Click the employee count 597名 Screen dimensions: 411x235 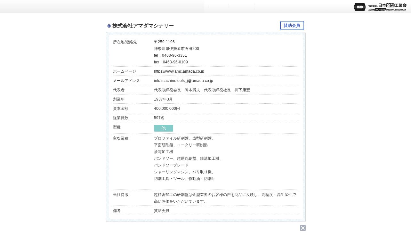pos(159,118)
